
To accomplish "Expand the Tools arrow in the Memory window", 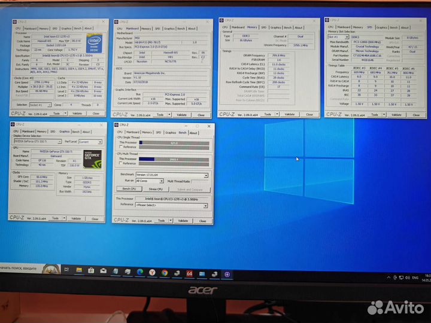I will click(x=277, y=114).
